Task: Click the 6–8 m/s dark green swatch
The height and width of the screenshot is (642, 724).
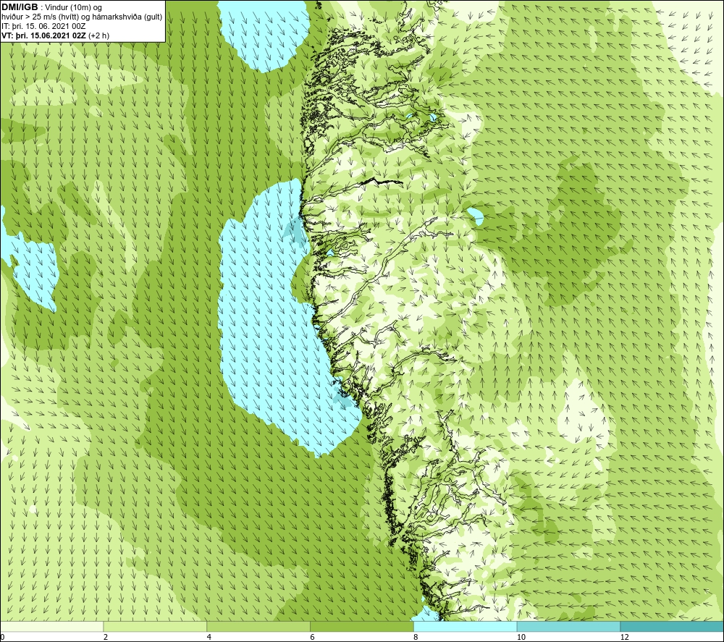Action: (362, 626)
